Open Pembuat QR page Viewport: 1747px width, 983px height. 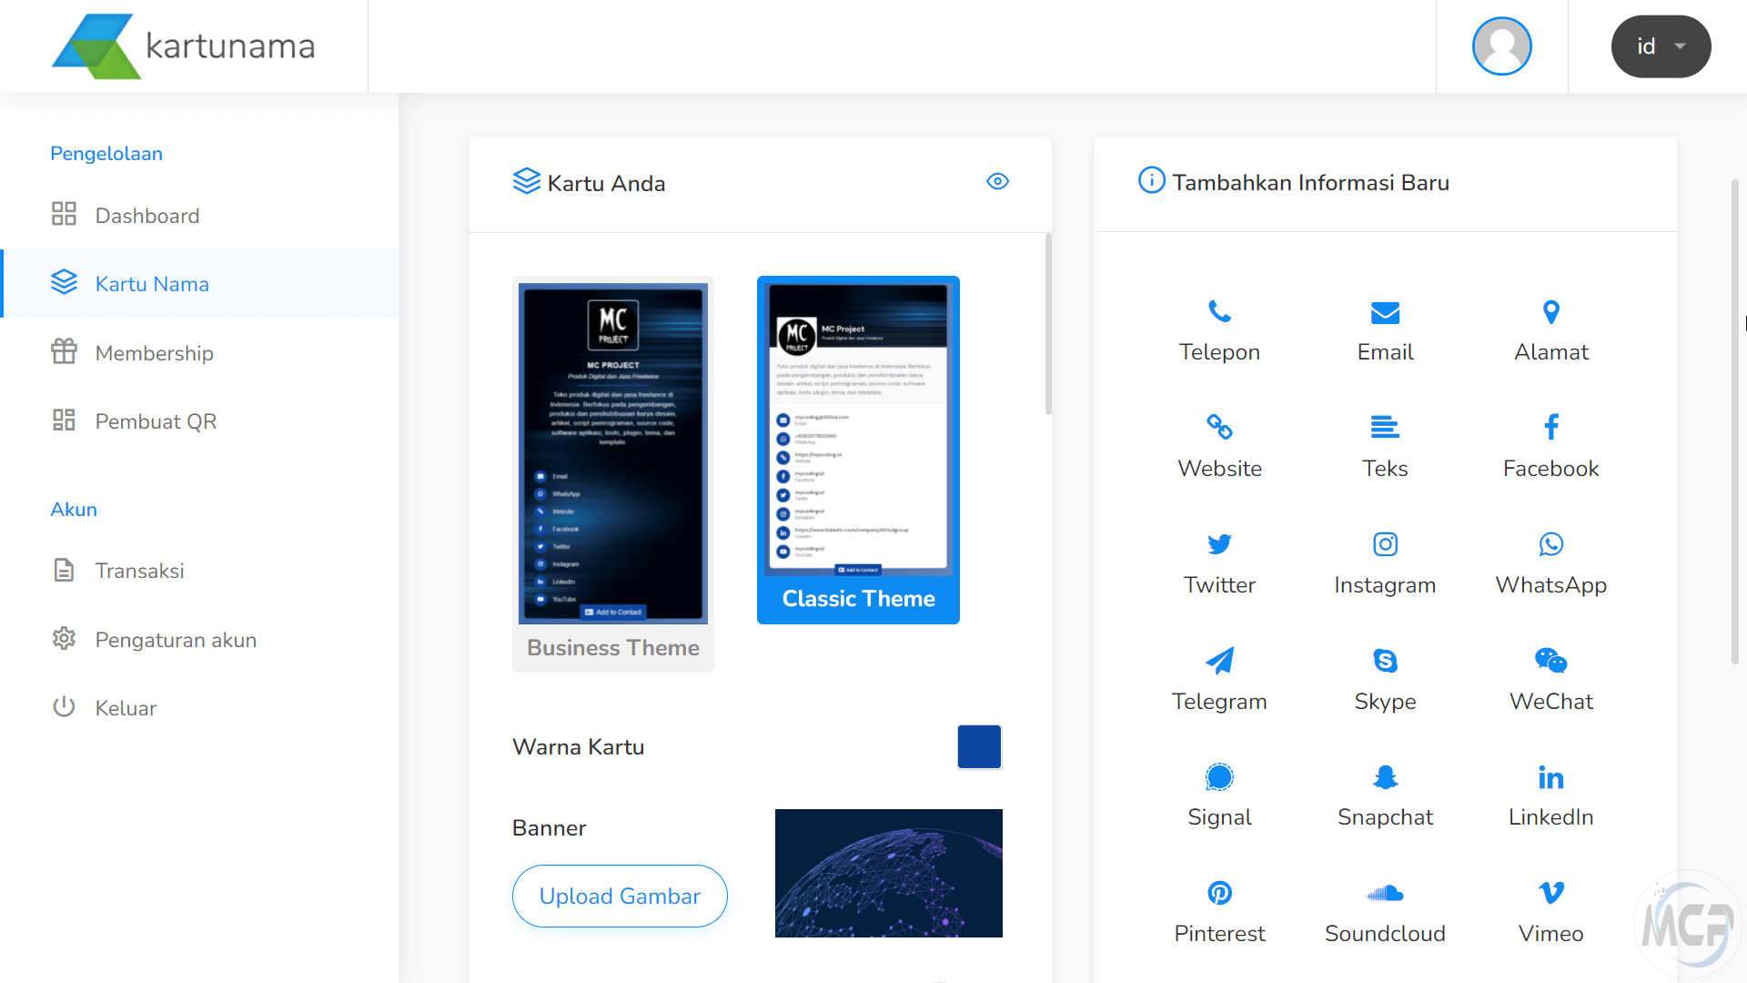click(x=156, y=421)
